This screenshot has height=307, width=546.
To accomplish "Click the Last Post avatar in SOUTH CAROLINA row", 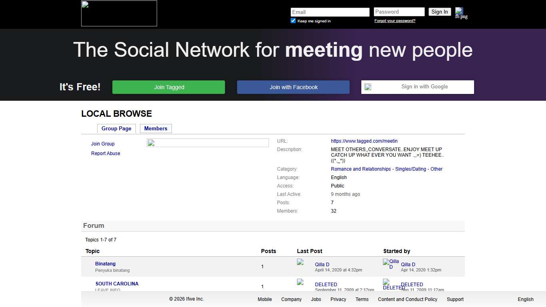I will pyautogui.click(x=301, y=282).
